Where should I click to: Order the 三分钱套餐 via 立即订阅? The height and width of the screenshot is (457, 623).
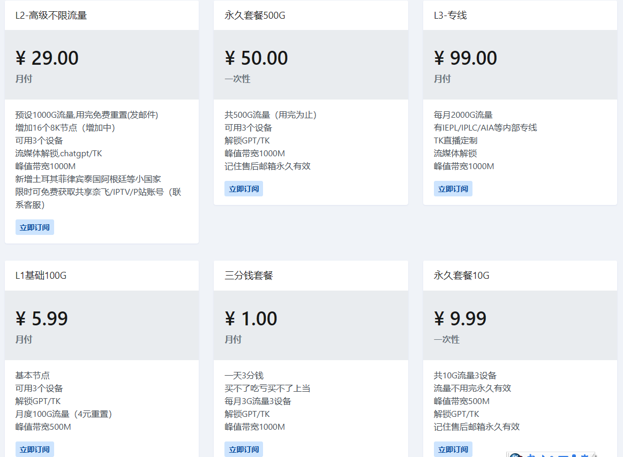pyautogui.click(x=244, y=449)
